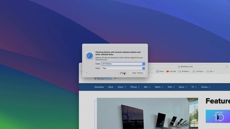230x129 pixels.
Task: Confirm with the Clear History button
Action: [137, 73]
